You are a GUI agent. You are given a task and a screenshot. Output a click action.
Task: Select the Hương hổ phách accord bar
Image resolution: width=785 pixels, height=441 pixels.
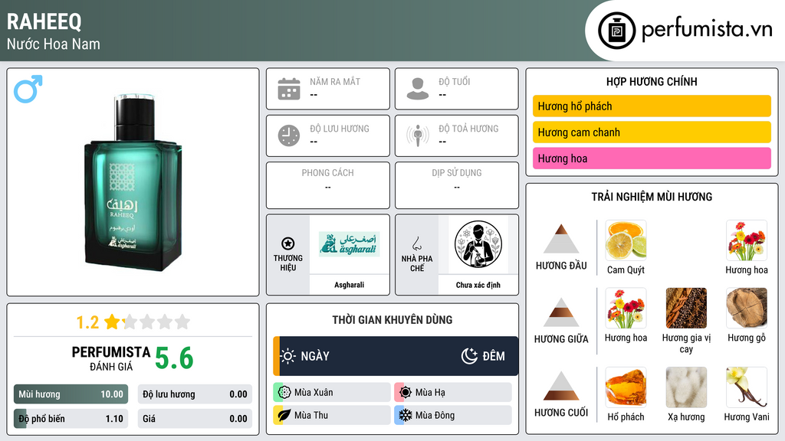(652, 106)
